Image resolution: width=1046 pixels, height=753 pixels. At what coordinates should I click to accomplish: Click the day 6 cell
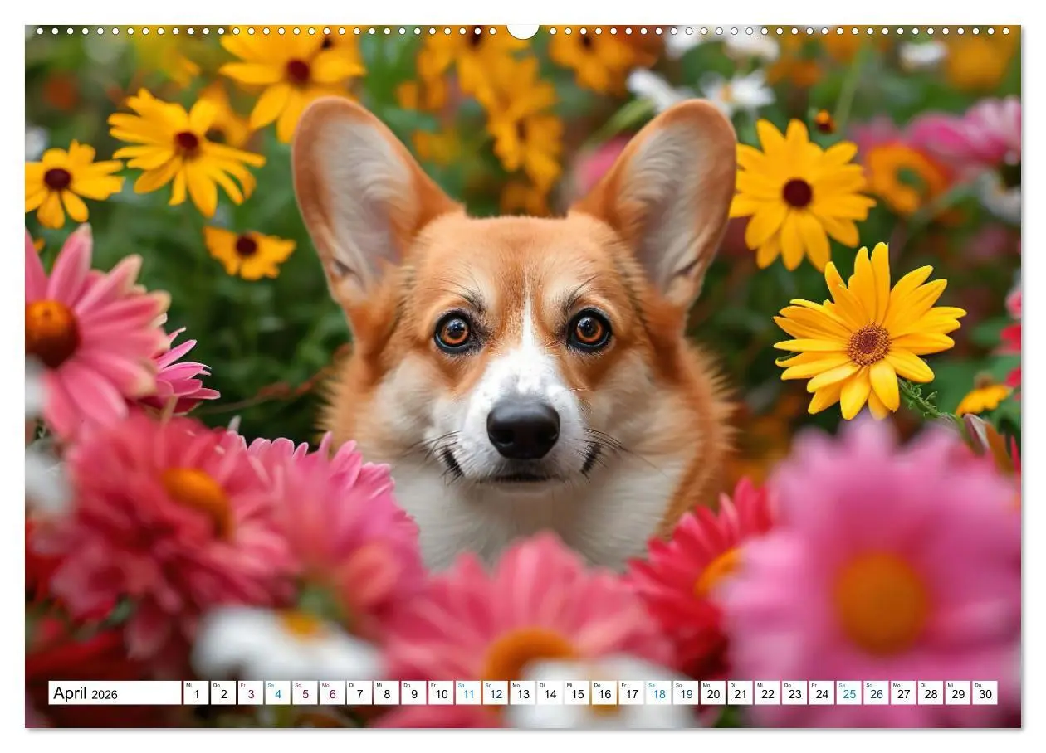click(x=332, y=693)
